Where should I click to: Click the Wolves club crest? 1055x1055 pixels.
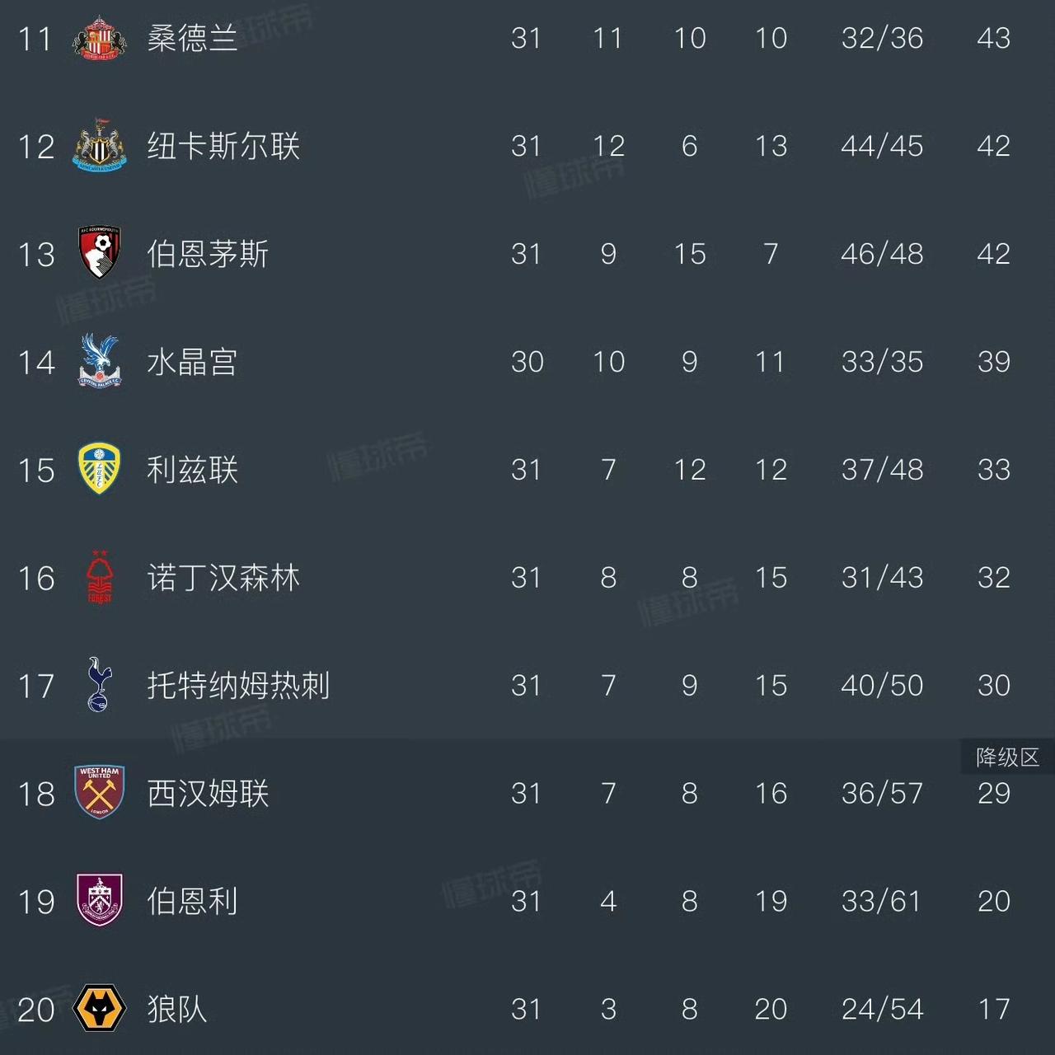click(101, 1009)
